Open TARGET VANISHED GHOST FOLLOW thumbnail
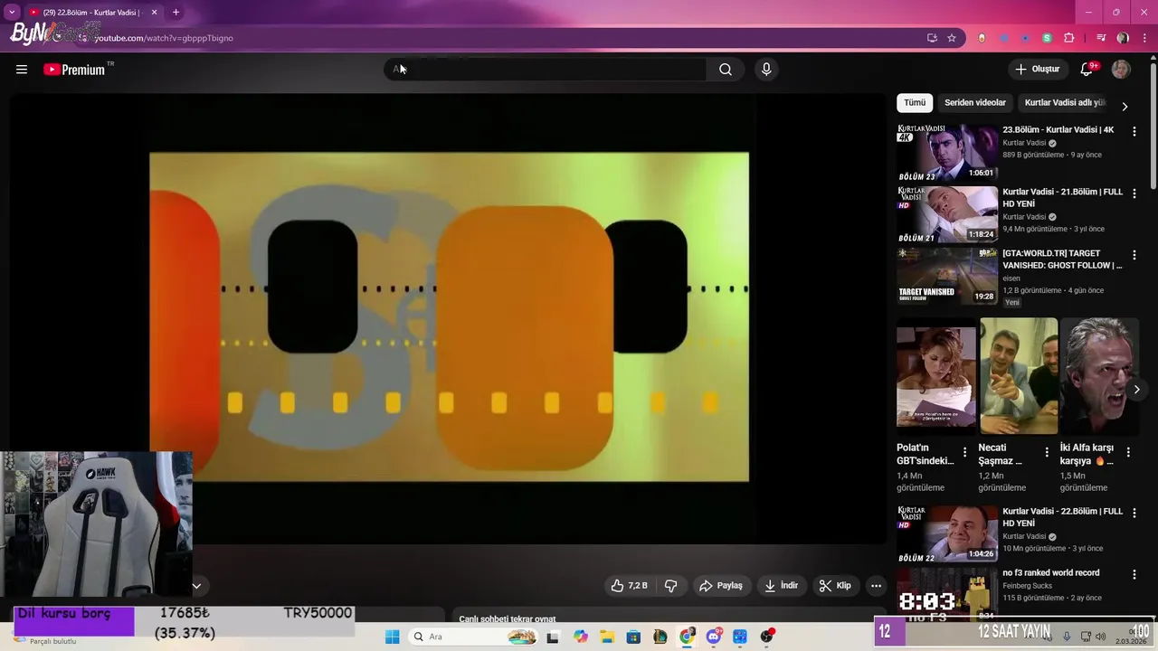The image size is (1158, 651). coord(947,276)
